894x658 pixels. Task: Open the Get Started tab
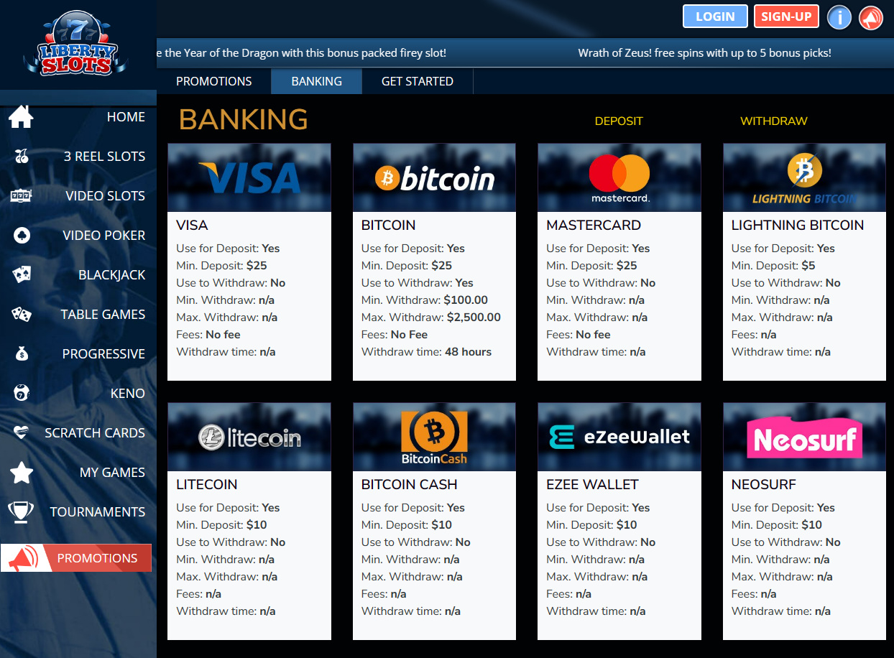(417, 81)
